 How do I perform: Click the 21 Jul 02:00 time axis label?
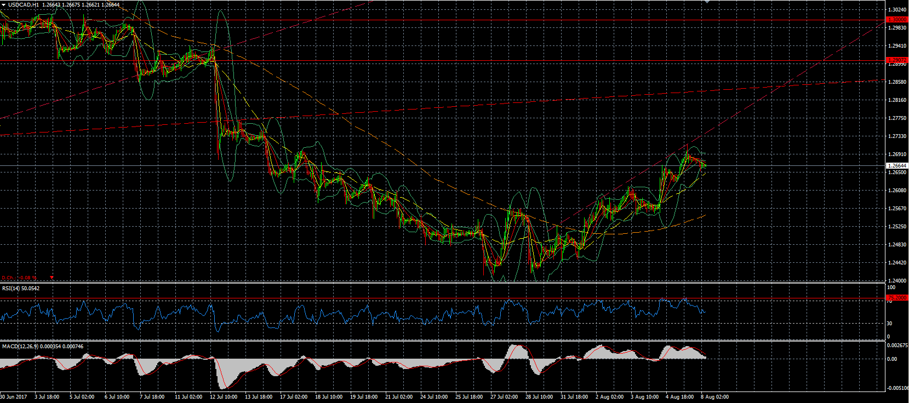(x=399, y=397)
